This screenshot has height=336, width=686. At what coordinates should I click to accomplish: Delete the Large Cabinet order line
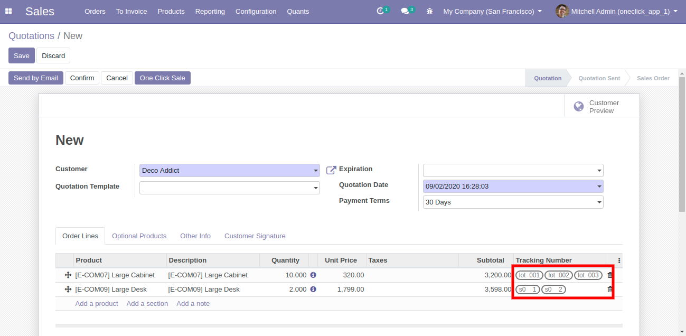(x=610, y=275)
